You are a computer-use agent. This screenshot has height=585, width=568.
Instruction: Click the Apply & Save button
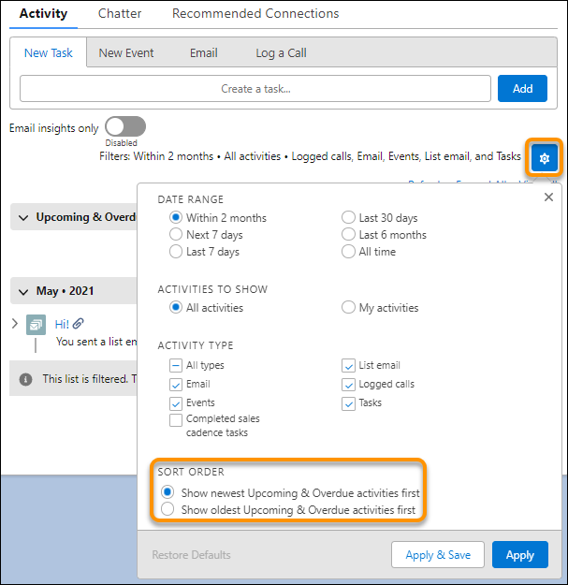point(437,555)
